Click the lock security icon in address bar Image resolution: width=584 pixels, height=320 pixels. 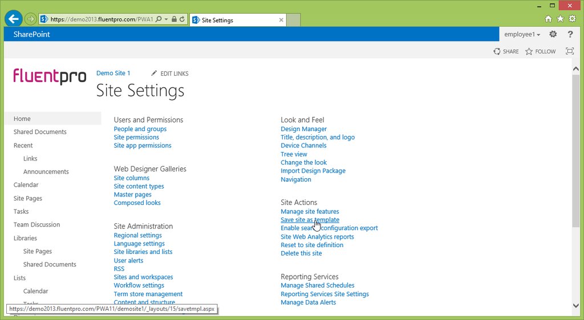pyautogui.click(x=174, y=19)
